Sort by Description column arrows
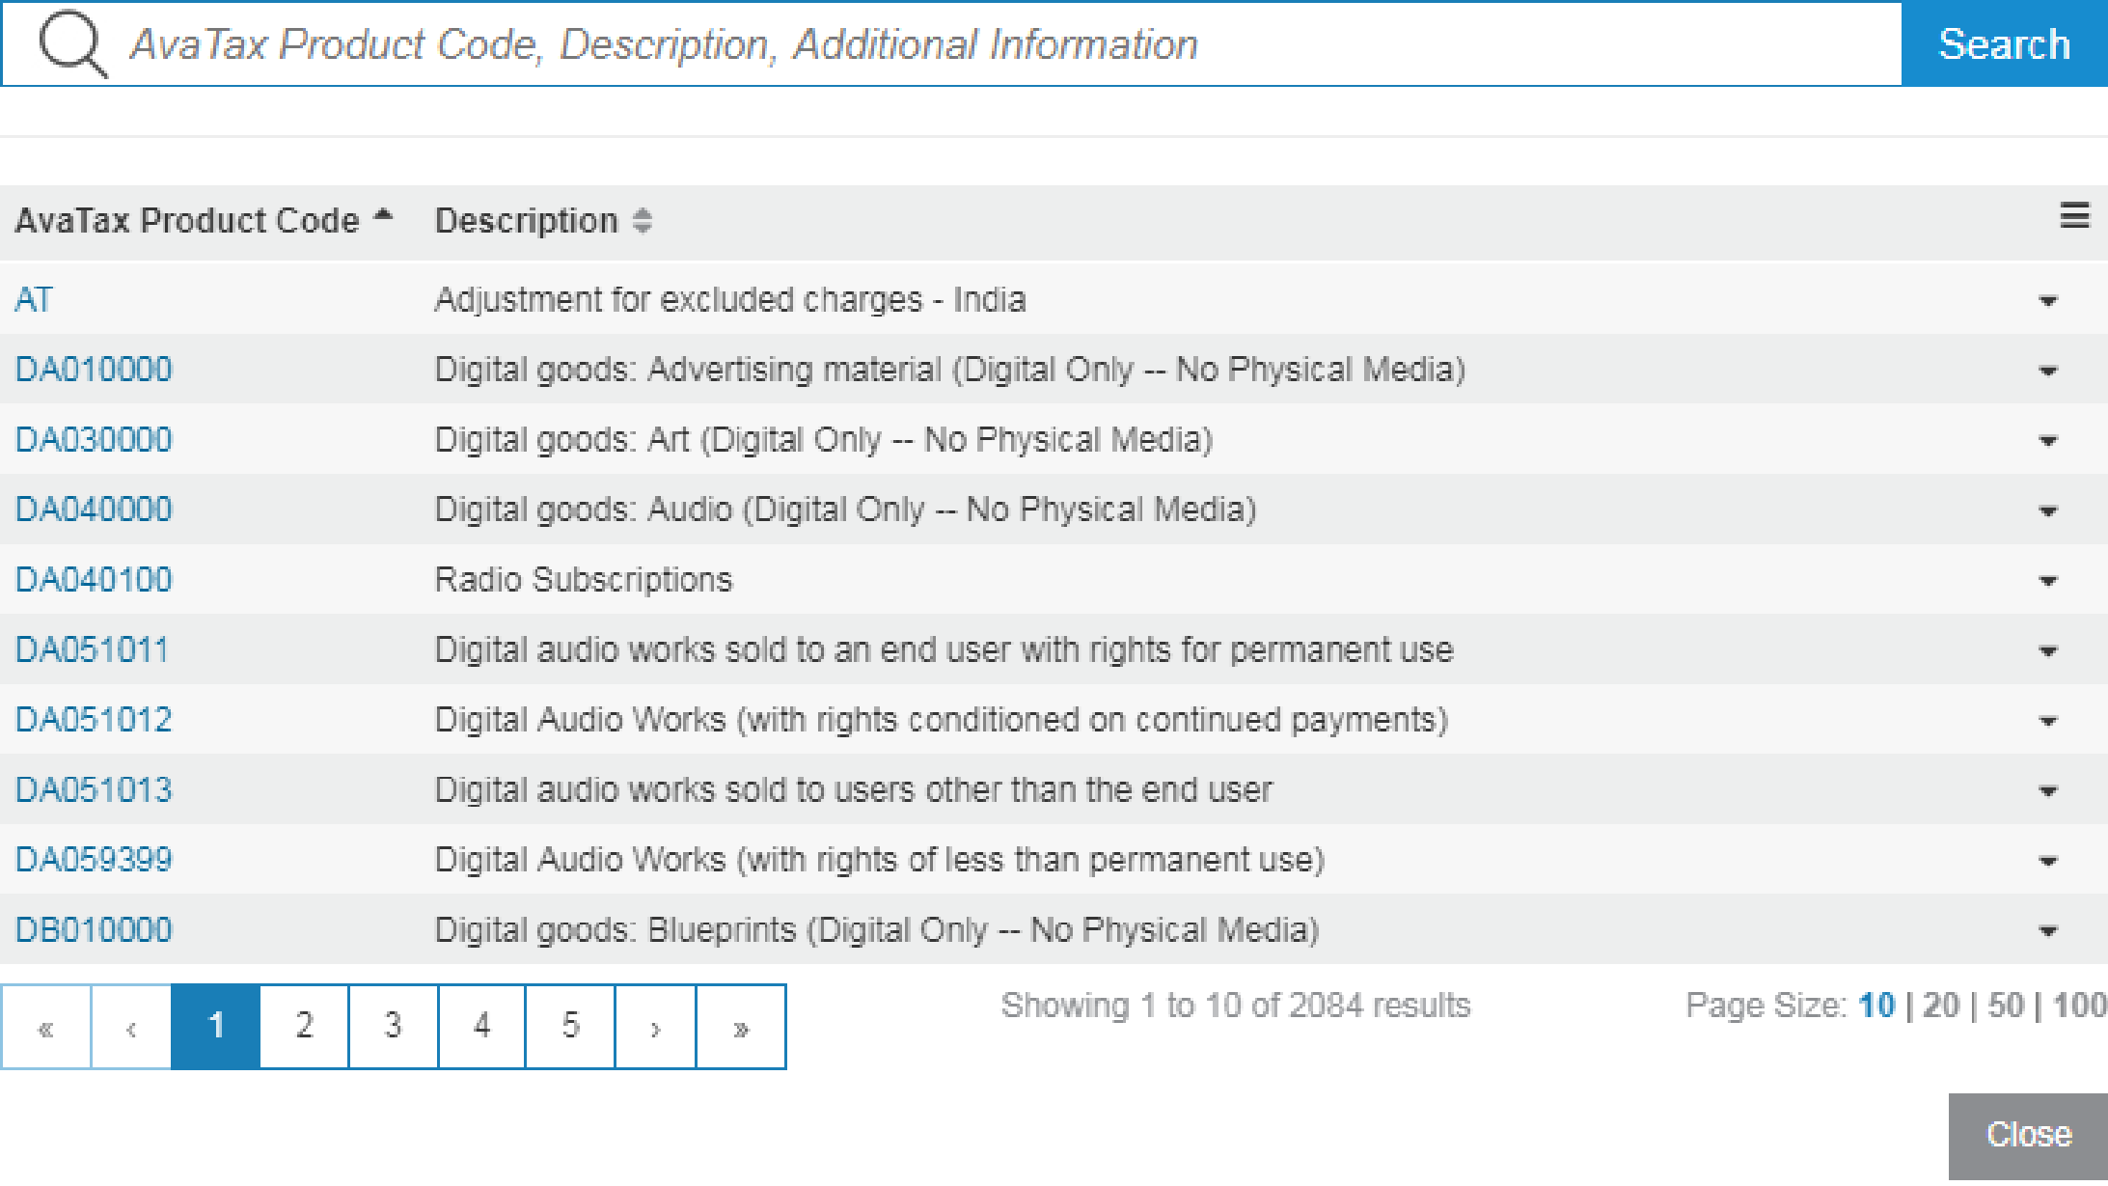Screen dimensions: 2108x1186 point(643,221)
